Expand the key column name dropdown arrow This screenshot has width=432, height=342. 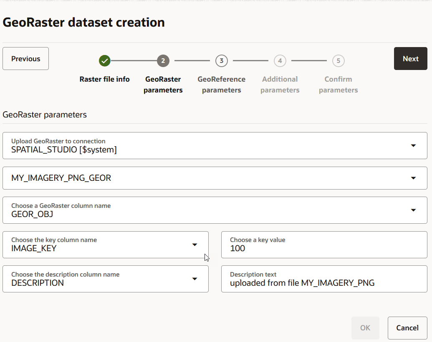coord(195,245)
